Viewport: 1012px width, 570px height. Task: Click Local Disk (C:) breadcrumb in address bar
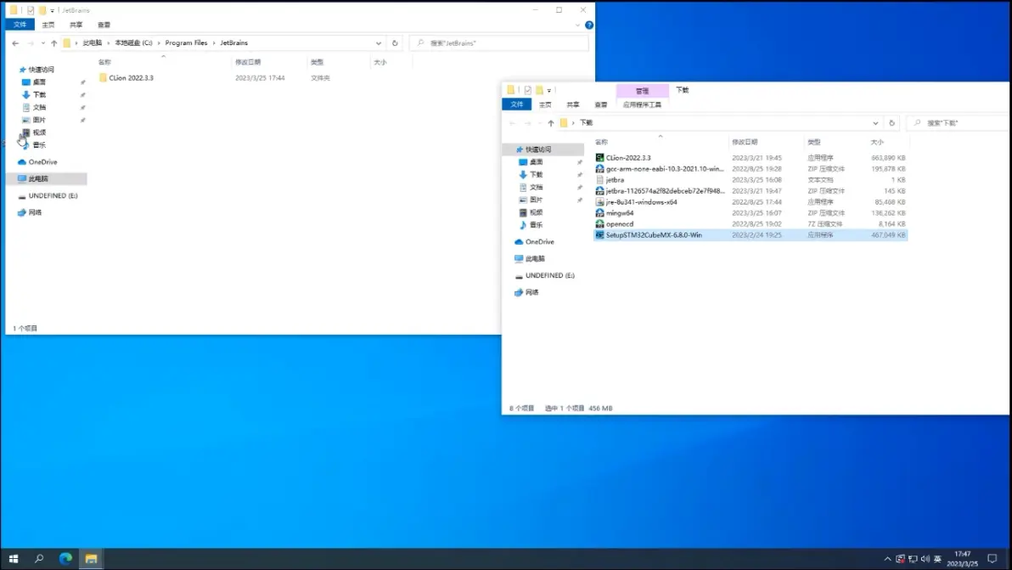[x=133, y=43]
